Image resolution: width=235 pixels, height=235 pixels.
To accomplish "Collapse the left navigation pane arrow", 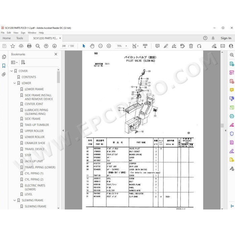I will [x=63, y=131].
